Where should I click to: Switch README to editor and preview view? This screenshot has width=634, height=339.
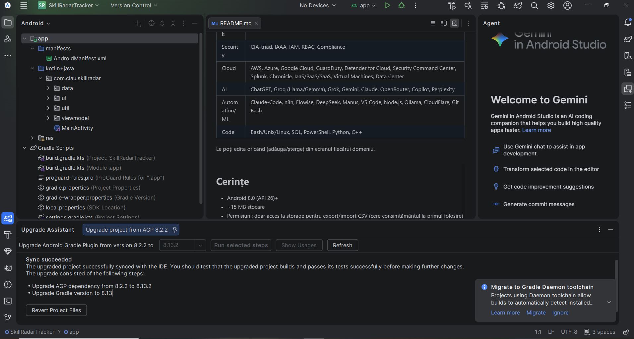coord(444,23)
